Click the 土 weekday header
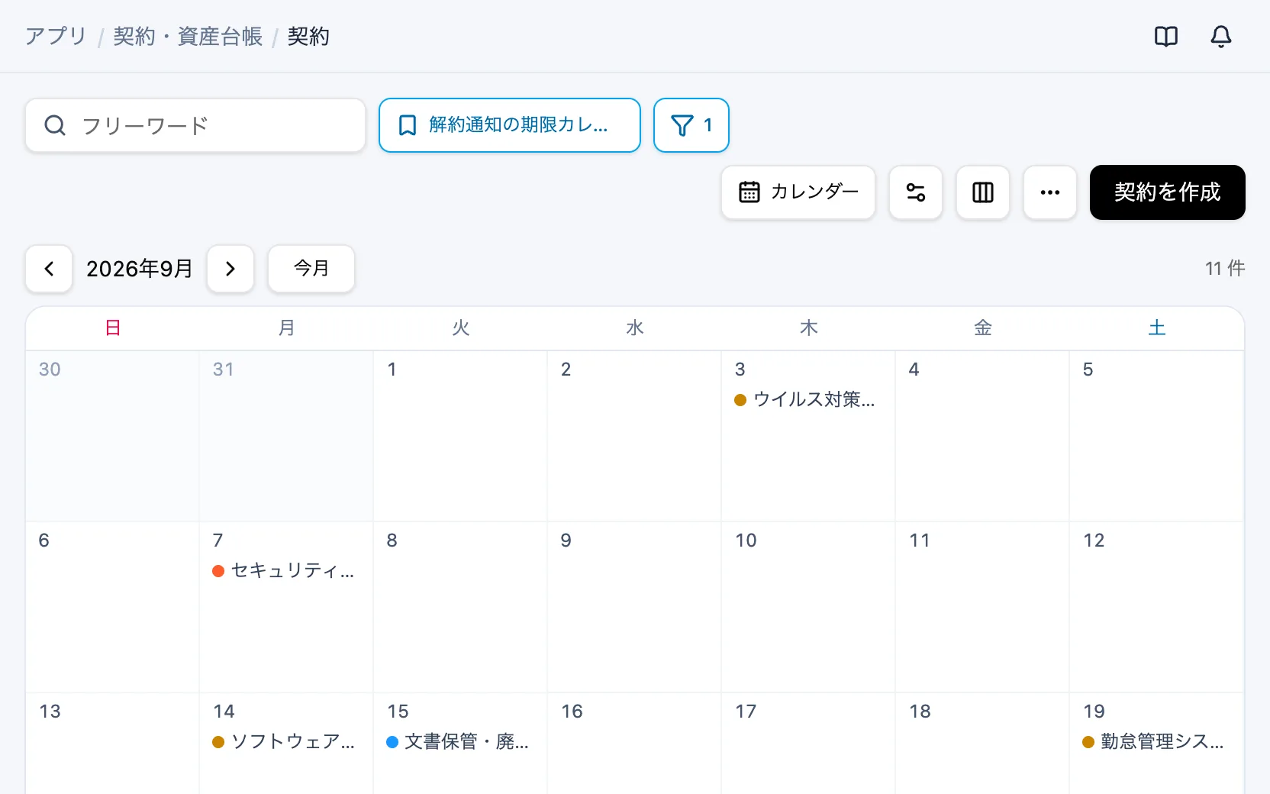This screenshot has height=794, width=1270. coord(1157,328)
